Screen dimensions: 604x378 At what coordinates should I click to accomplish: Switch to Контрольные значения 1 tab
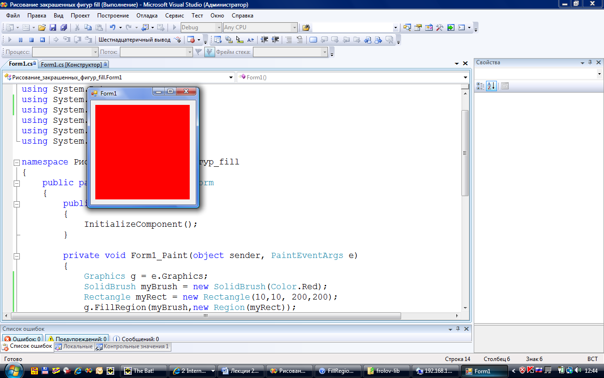pos(132,346)
